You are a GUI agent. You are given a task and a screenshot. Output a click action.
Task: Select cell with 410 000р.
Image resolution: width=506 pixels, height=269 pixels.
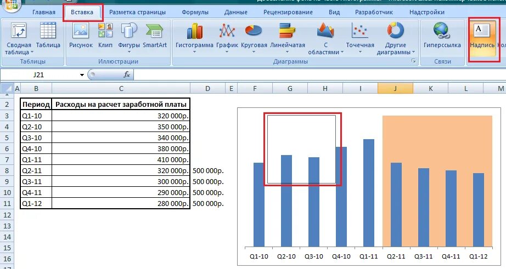pos(121,159)
